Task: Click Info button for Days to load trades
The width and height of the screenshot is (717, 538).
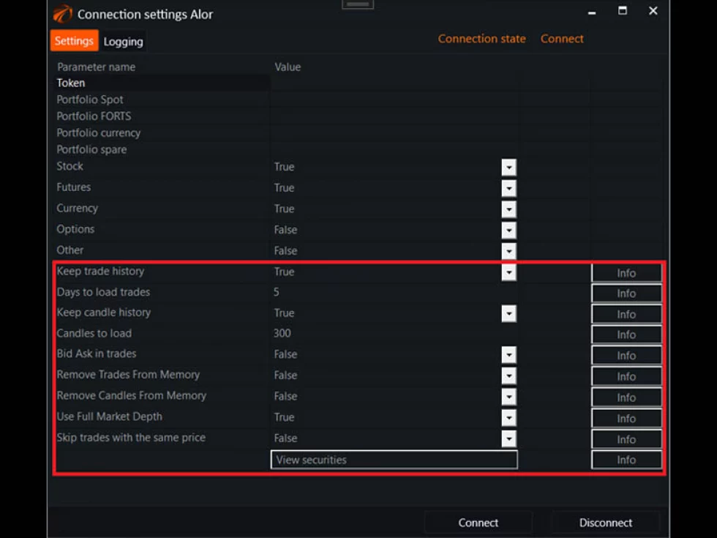Action: [626, 294]
